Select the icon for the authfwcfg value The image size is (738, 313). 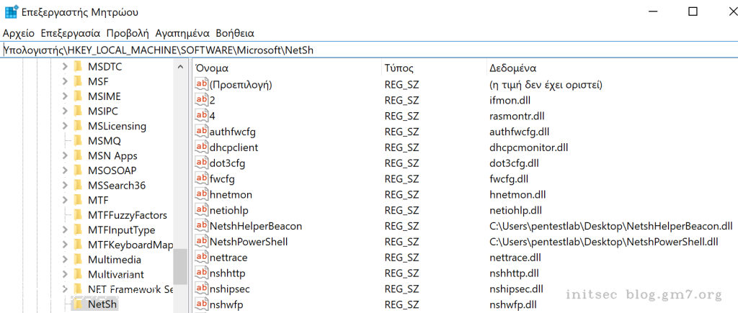click(202, 132)
